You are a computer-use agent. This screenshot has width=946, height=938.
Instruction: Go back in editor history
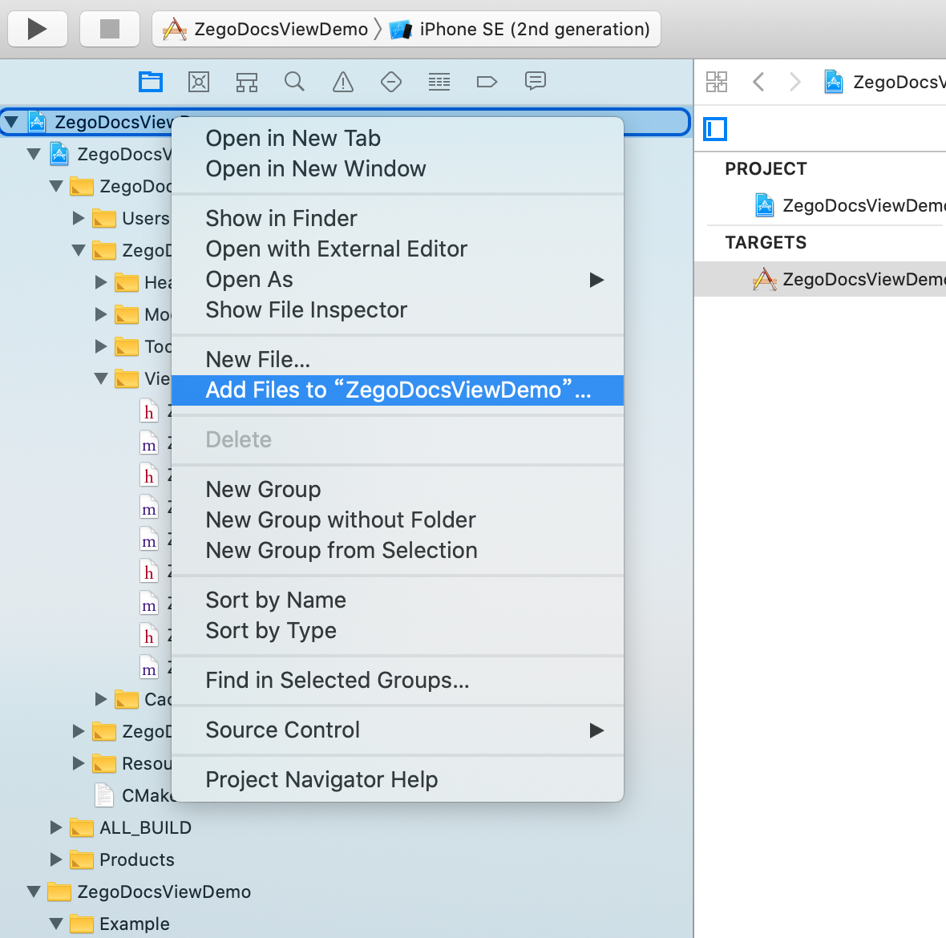[759, 82]
